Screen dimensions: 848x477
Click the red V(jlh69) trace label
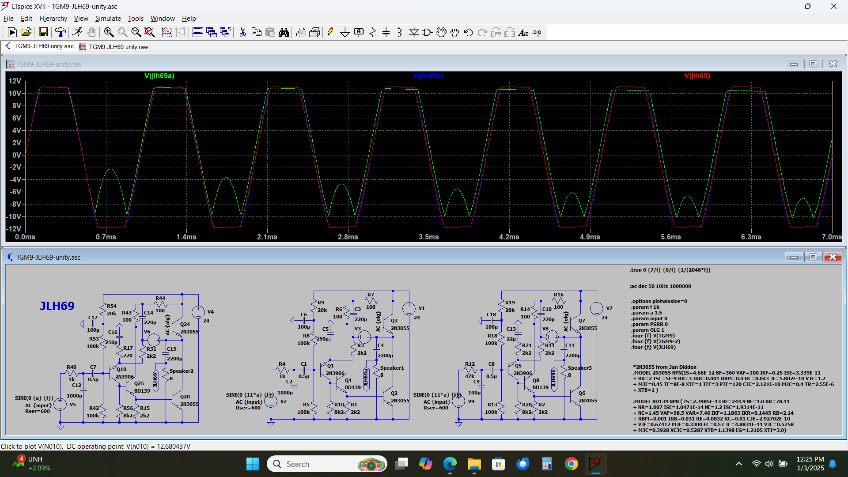click(x=697, y=76)
